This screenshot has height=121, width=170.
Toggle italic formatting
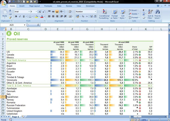click(x=20, y=17)
